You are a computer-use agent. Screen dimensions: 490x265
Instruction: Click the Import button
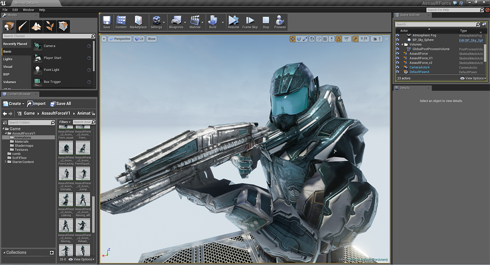[x=36, y=104]
